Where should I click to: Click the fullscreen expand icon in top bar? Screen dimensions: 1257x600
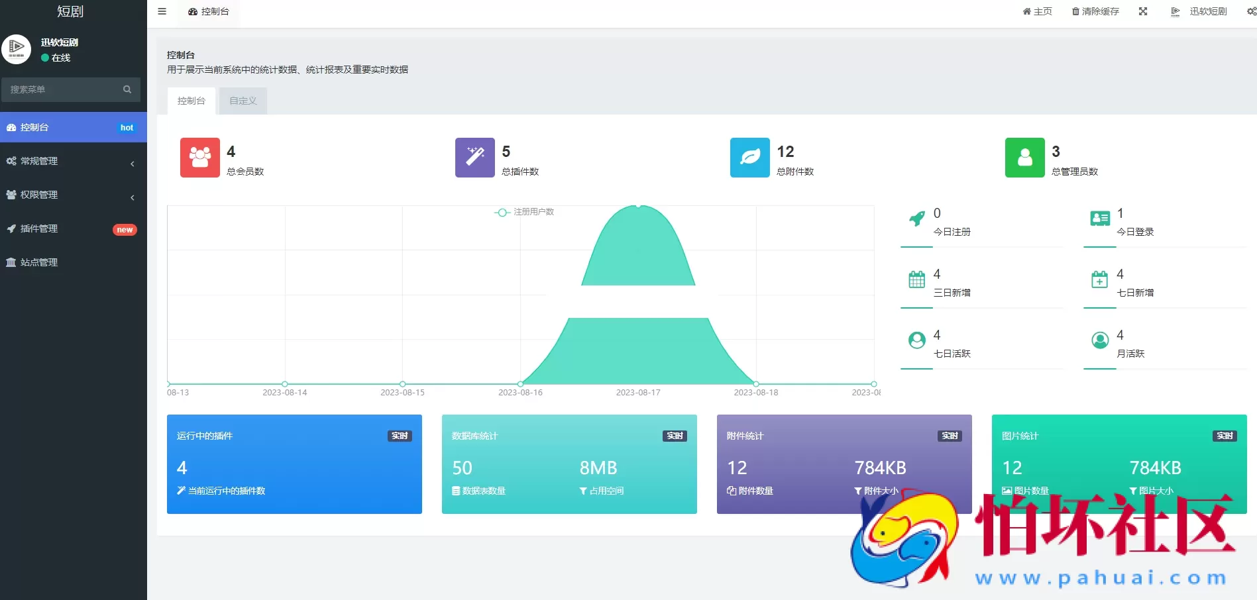1142,11
